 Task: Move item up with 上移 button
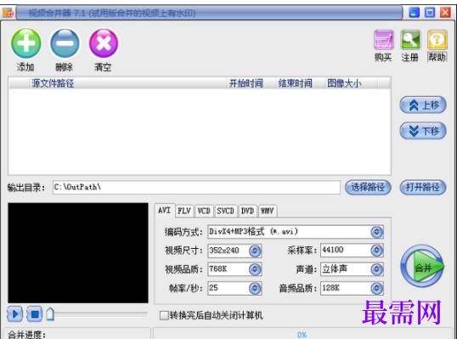click(423, 105)
